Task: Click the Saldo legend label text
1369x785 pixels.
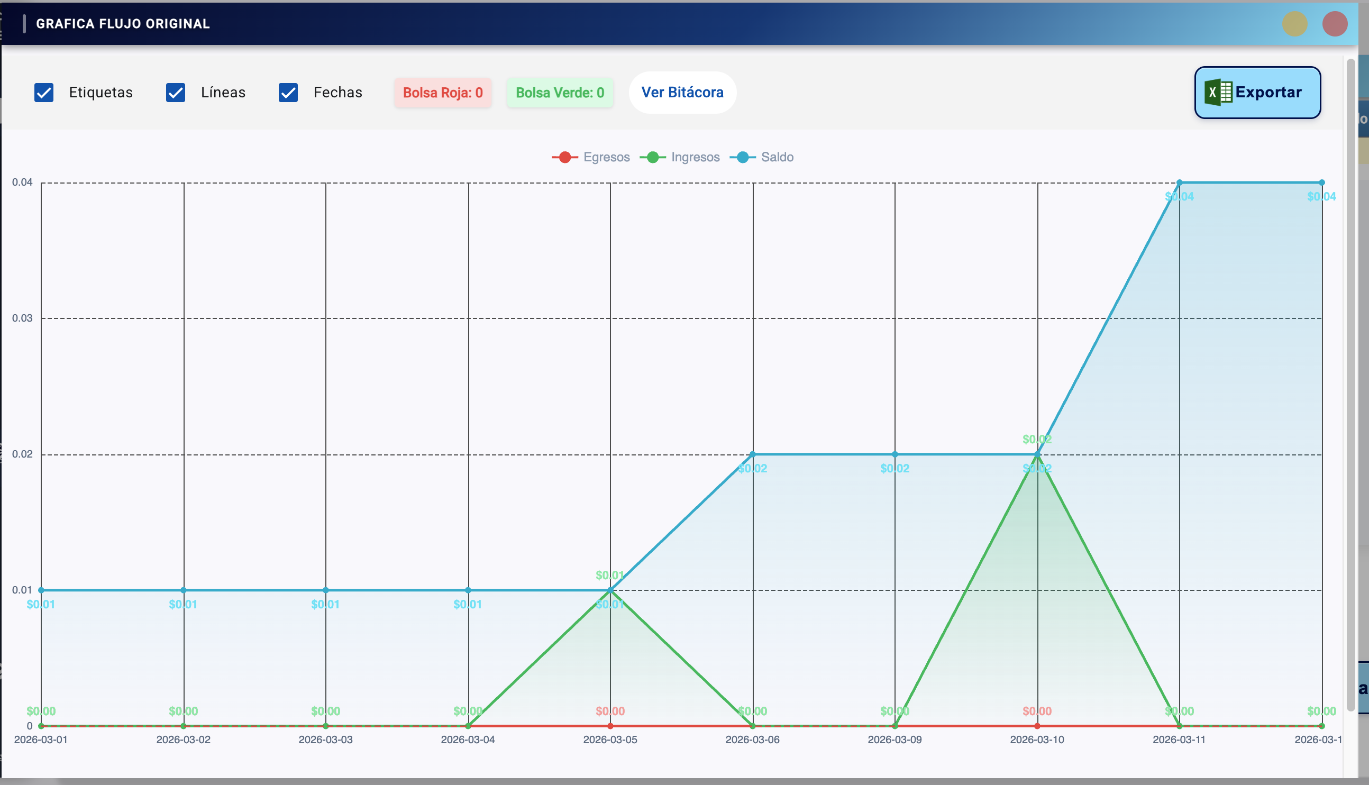Action: pyautogui.click(x=777, y=158)
